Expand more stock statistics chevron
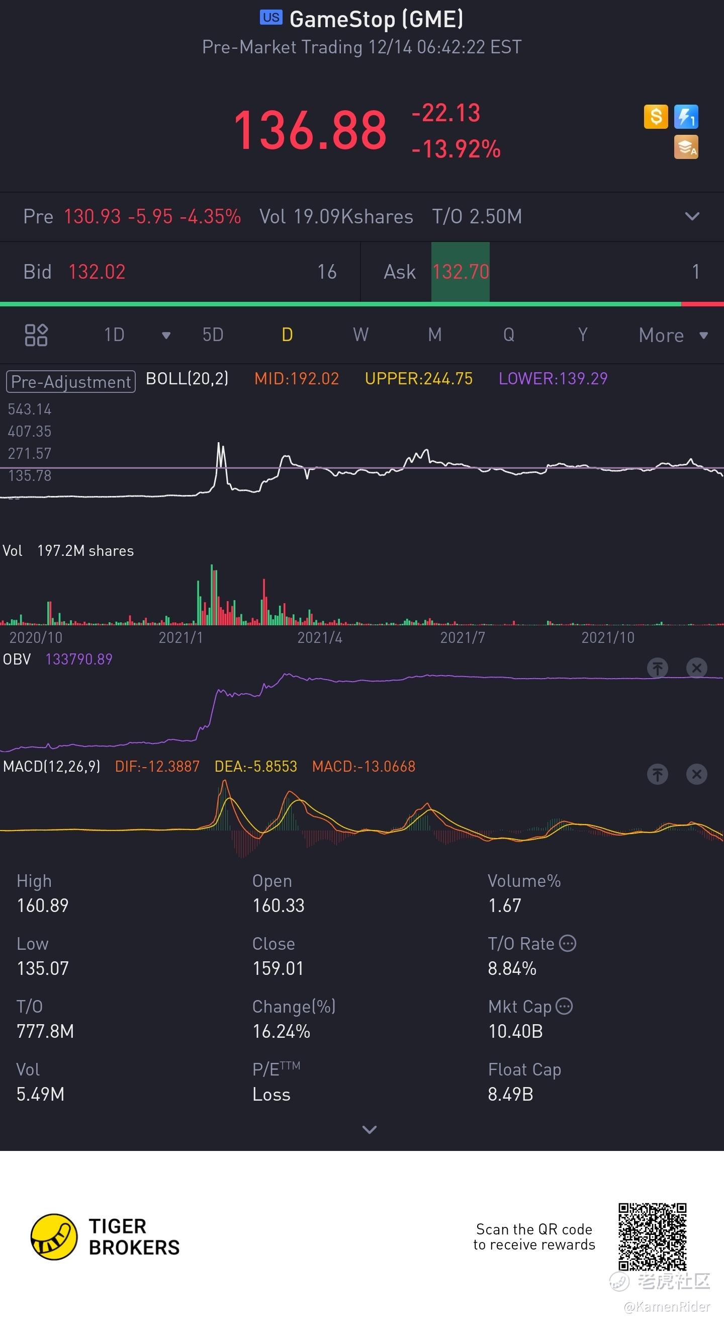The image size is (724, 1323). [369, 1129]
